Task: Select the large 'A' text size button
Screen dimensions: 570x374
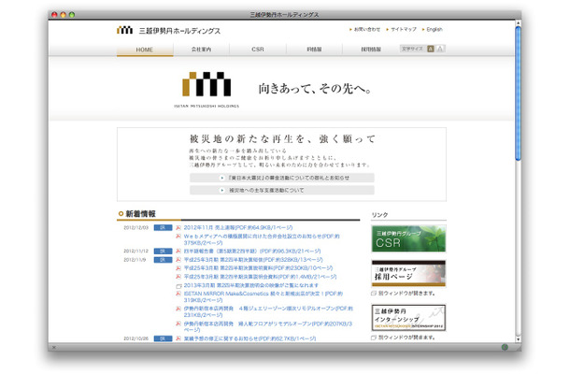Action: tap(440, 49)
